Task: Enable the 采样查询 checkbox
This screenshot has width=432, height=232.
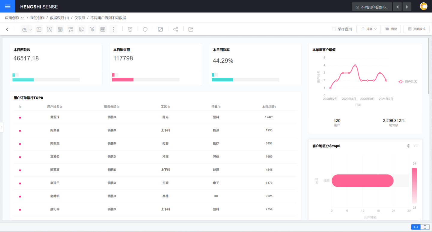Action: [334, 29]
